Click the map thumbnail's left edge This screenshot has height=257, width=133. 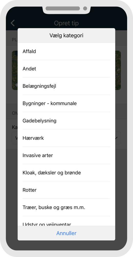(x=15, y=70)
